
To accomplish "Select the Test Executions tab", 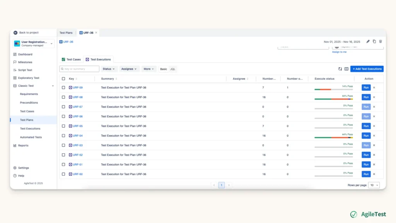I will coord(98,59).
